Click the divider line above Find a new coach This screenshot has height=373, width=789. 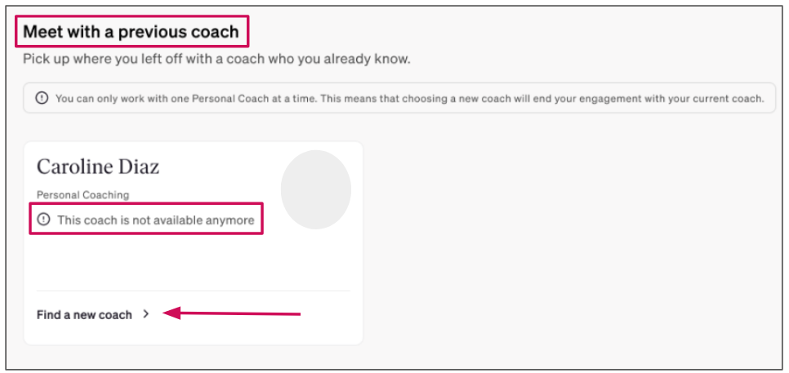[x=194, y=291]
